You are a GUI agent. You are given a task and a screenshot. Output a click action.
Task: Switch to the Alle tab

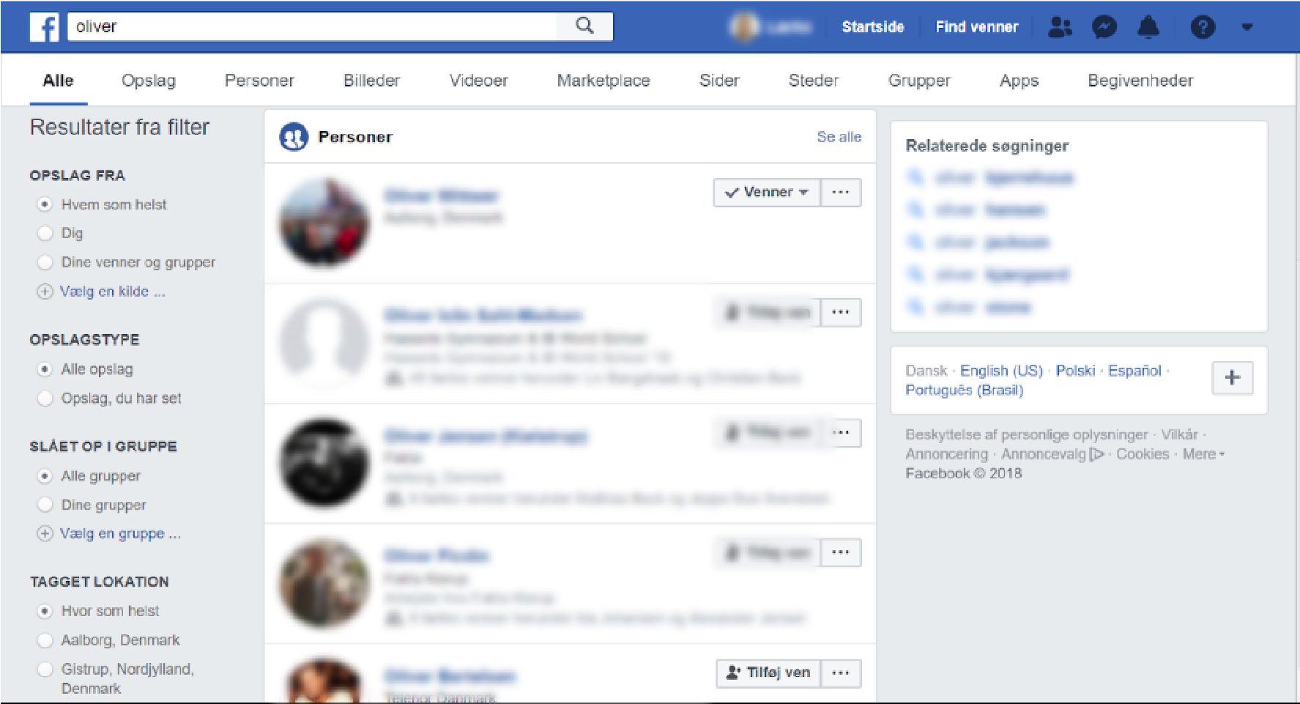pos(58,81)
